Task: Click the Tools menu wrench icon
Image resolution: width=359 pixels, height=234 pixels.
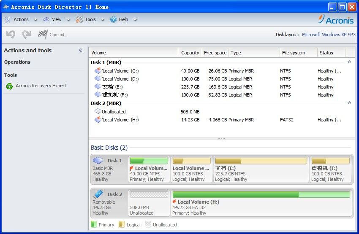Action: click(x=79, y=19)
